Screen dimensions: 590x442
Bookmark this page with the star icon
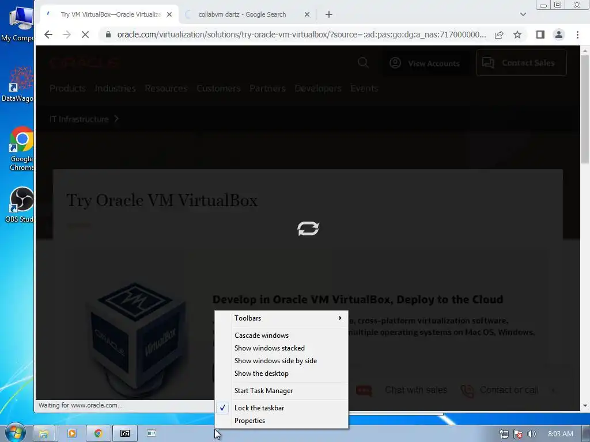coord(517,35)
